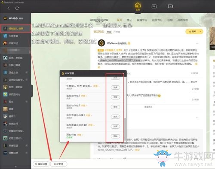This screenshot has width=215, height=169.
Task: Expand the blurred game entry arrow
Action: click(x=30, y=51)
